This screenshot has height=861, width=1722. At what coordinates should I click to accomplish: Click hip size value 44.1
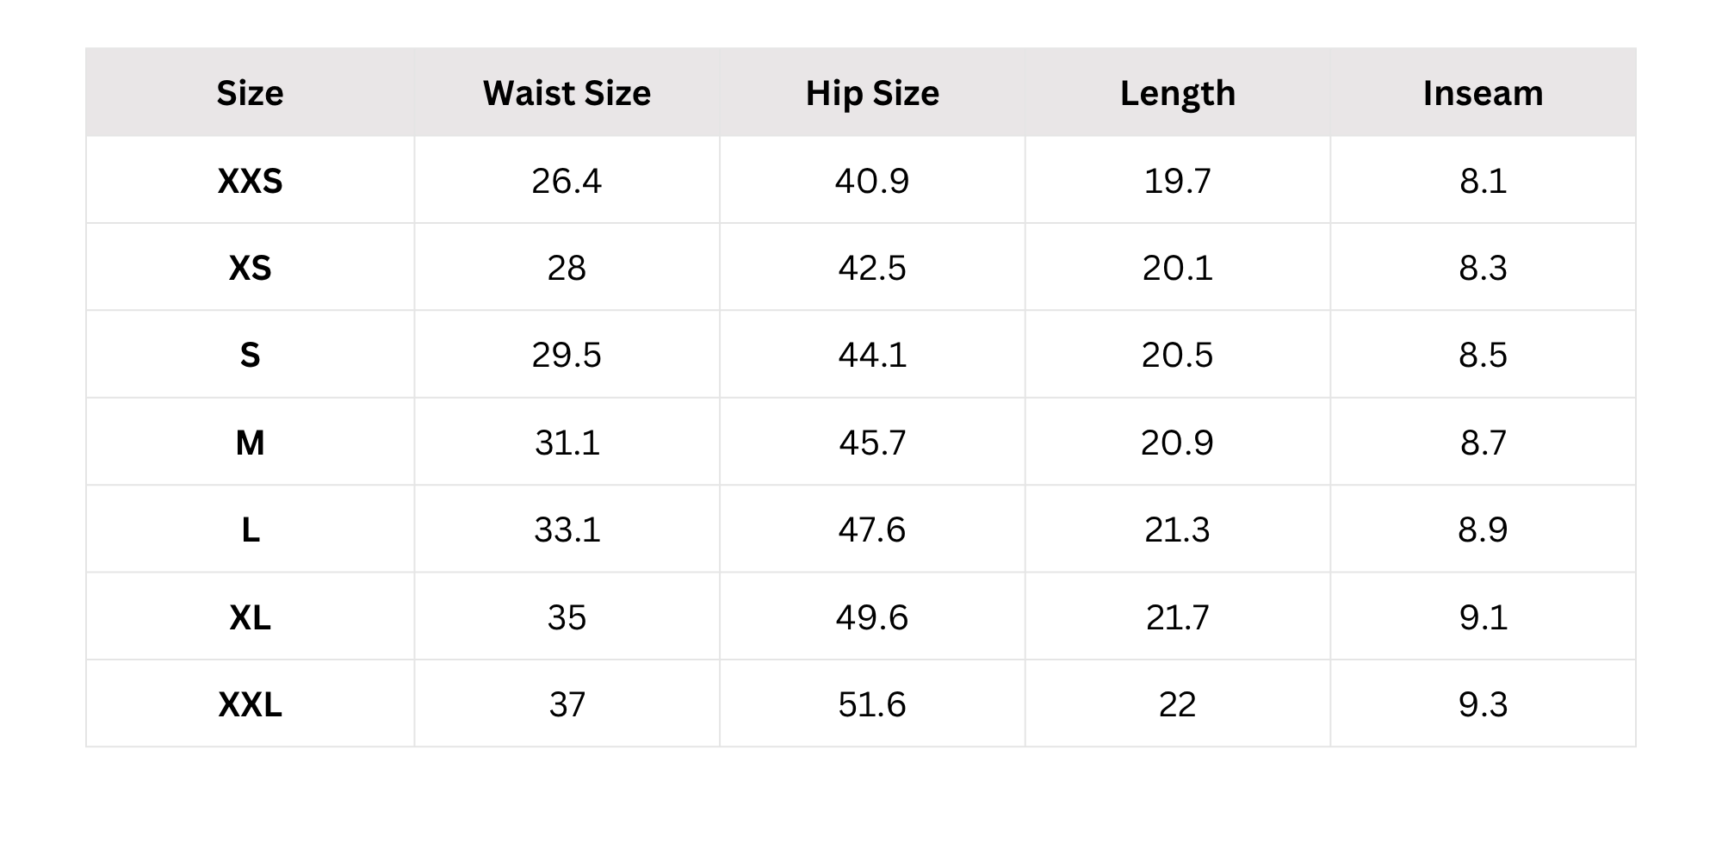point(872,355)
